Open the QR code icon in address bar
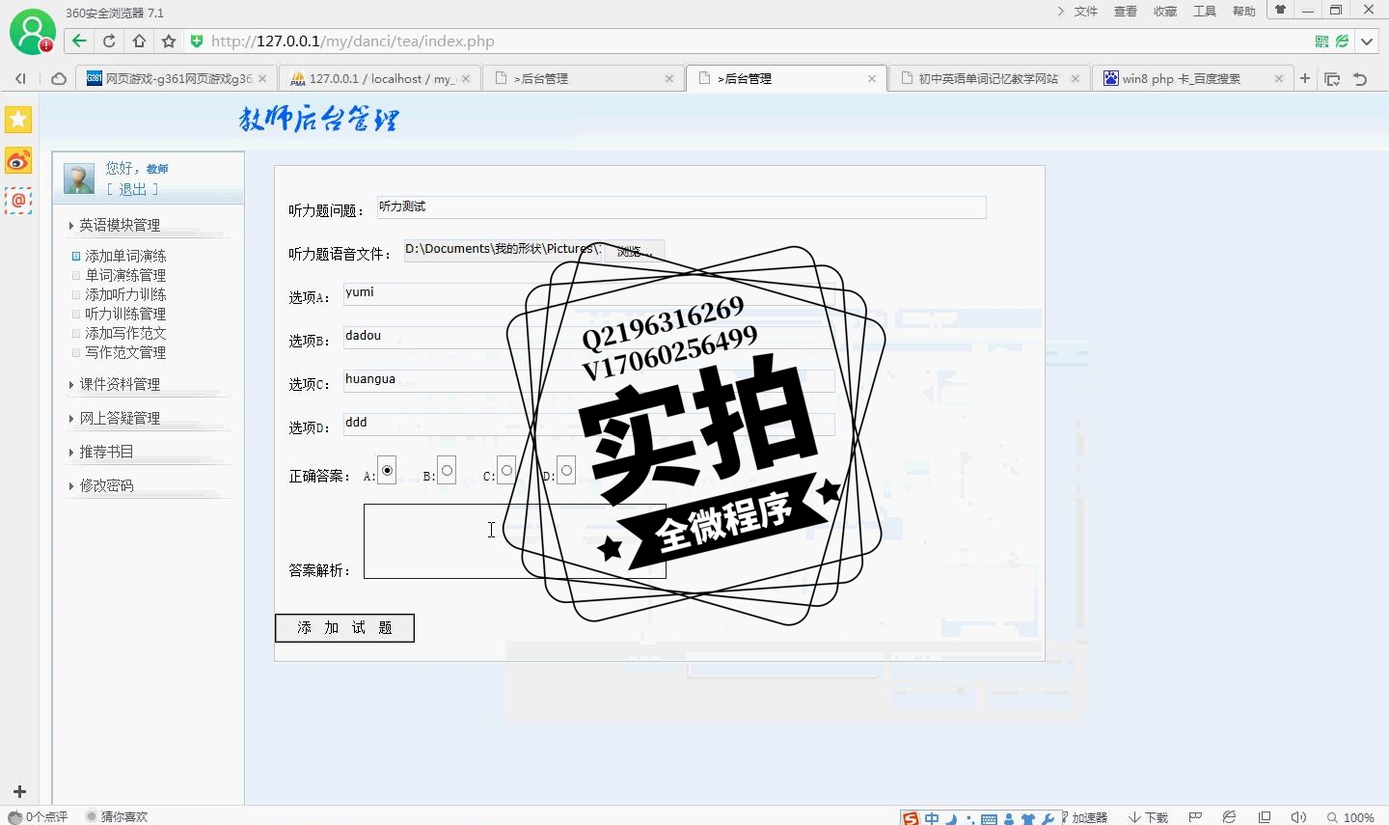This screenshot has height=825, width=1389. (1321, 41)
